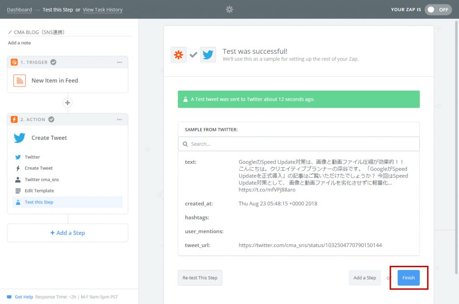Click the Get Help chat bubble icon
This screenshot has height=304, width=459.
pyautogui.click(x=9, y=297)
